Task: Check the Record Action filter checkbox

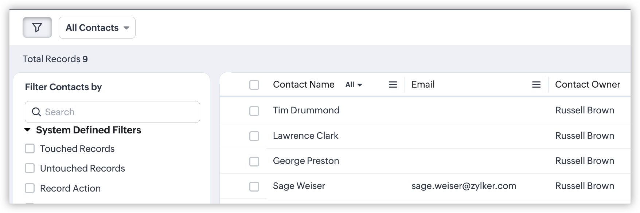Action: 30,188
